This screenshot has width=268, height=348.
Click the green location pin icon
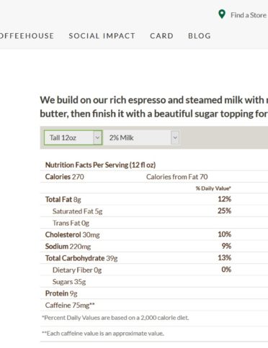[222, 14]
